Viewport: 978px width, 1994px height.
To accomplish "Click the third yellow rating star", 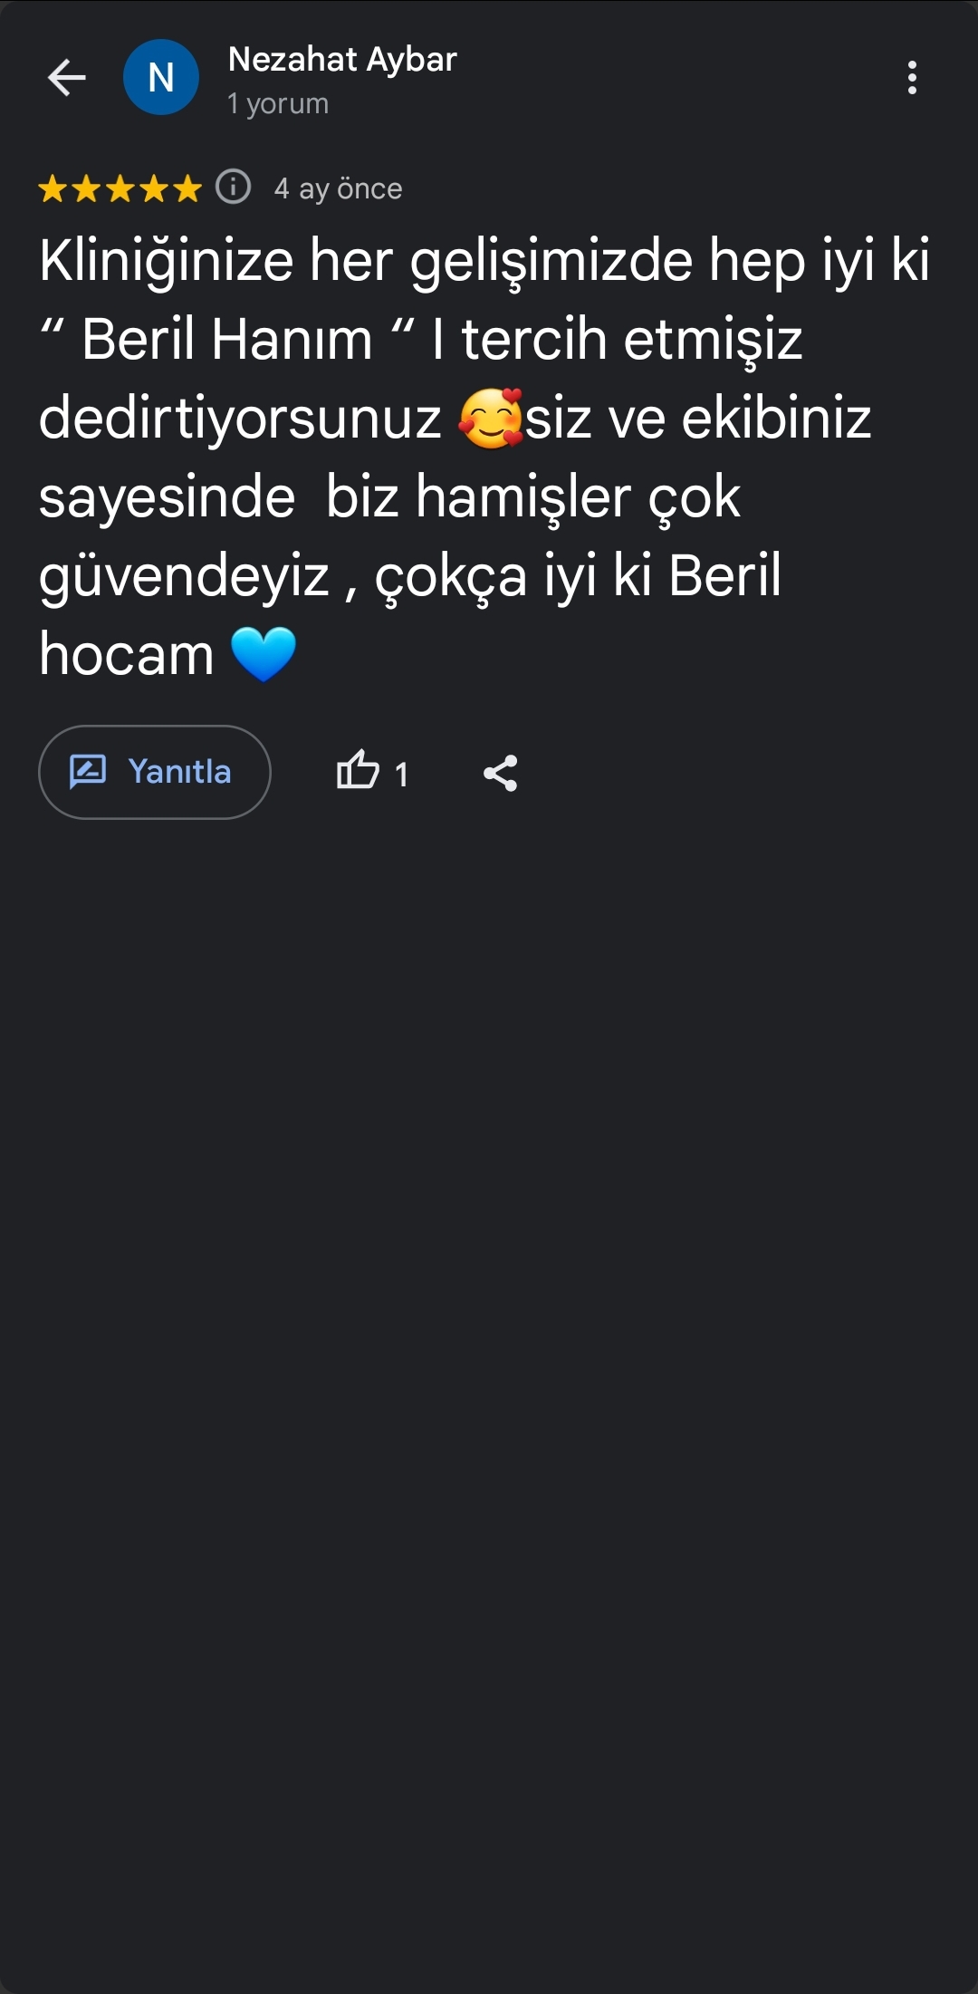I will pos(120,189).
